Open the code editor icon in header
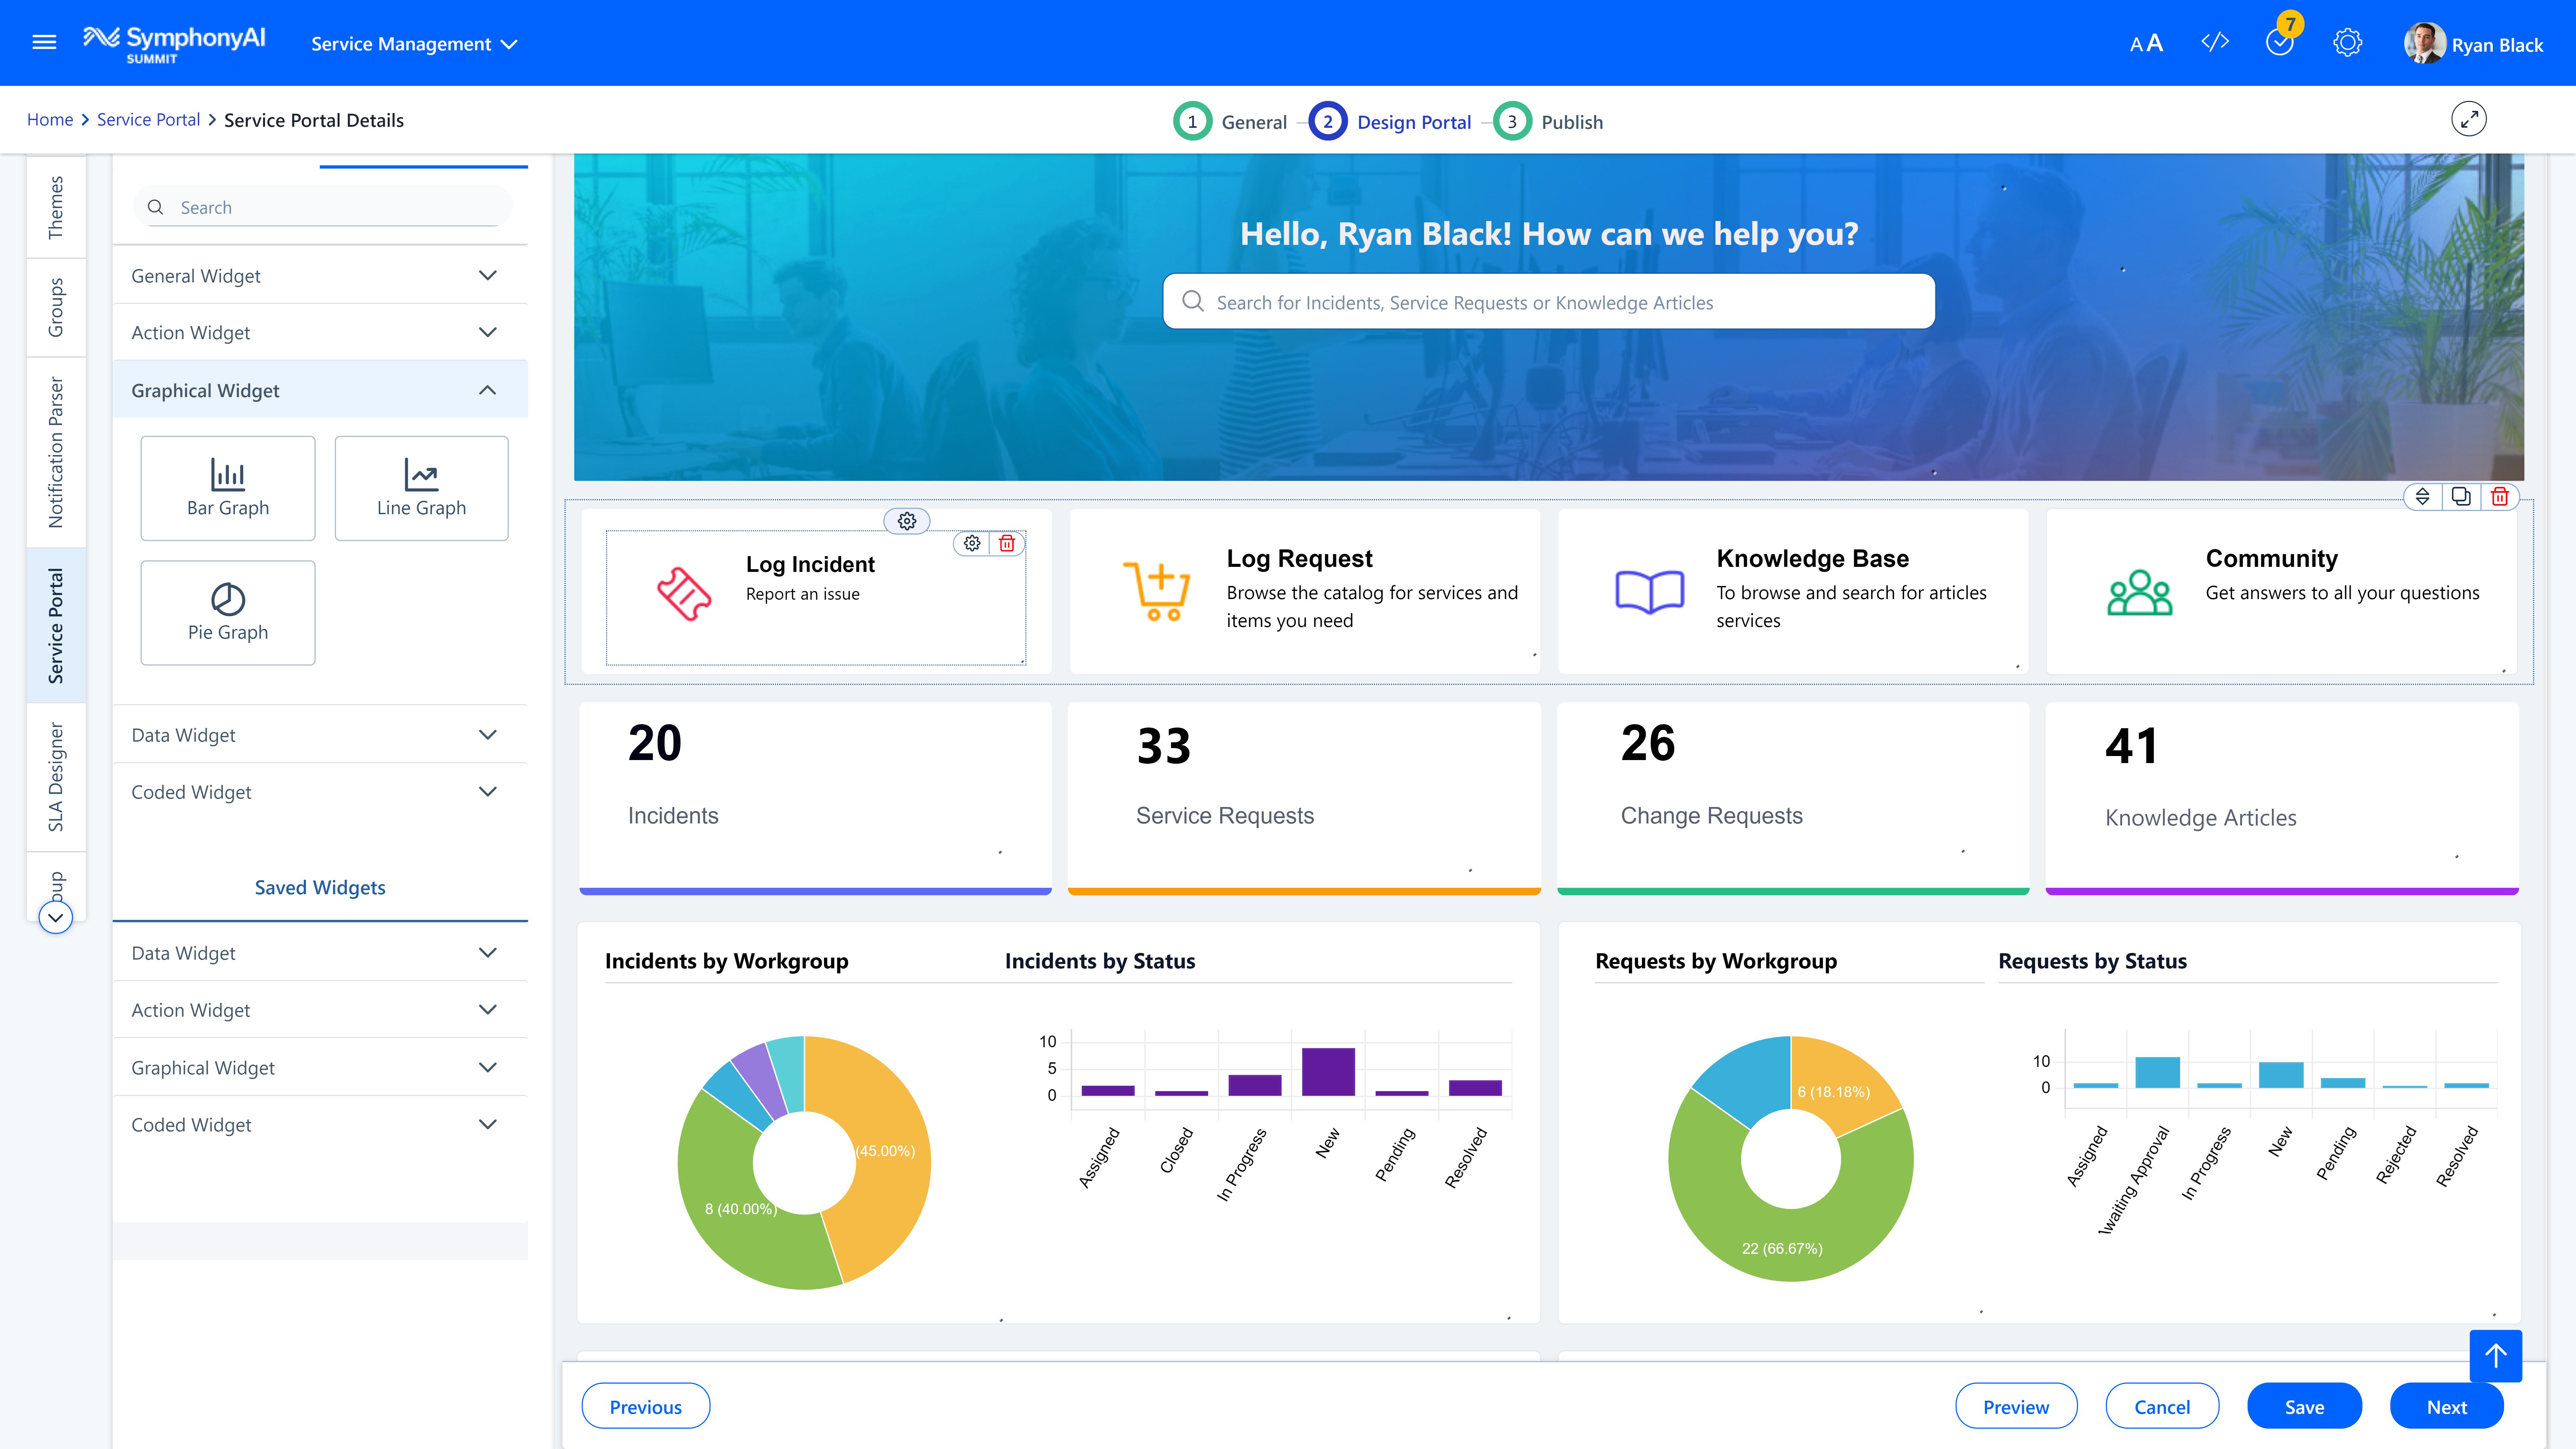Image resolution: width=2576 pixels, height=1449 pixels. [x=2215, y=42]
